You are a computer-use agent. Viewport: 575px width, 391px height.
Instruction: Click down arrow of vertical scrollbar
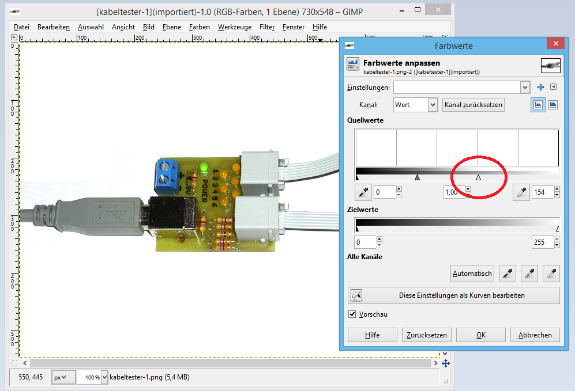pyautogui.click(x=445, y=354)
